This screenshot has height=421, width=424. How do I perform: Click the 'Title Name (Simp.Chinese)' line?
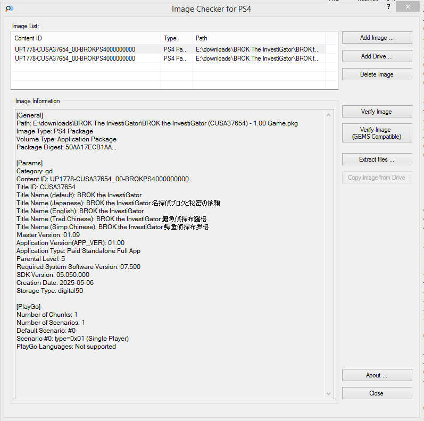pos(112,227)
